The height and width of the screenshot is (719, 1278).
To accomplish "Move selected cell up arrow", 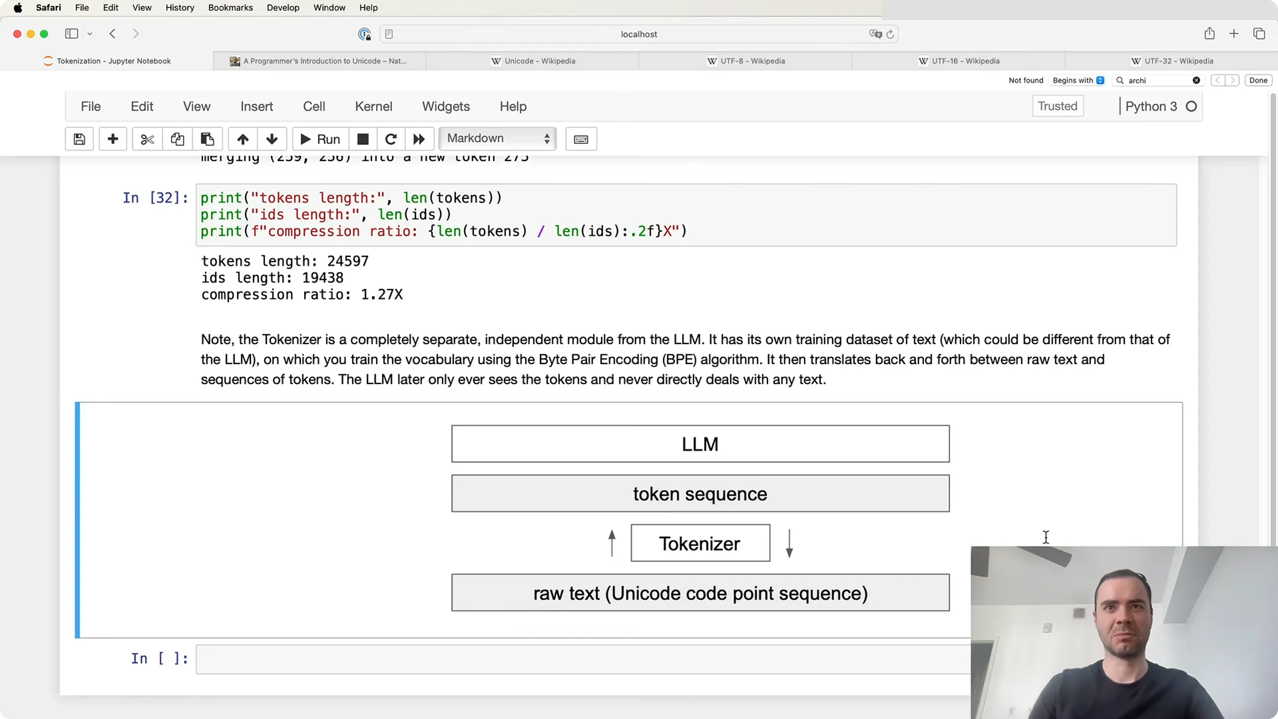I will pyautogui.click(x=243, y=139).
